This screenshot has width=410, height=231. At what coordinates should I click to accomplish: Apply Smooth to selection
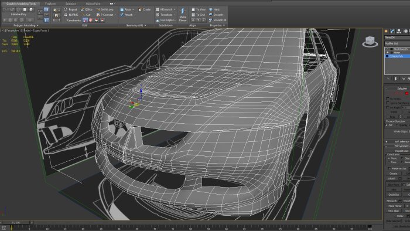[216, 15]
